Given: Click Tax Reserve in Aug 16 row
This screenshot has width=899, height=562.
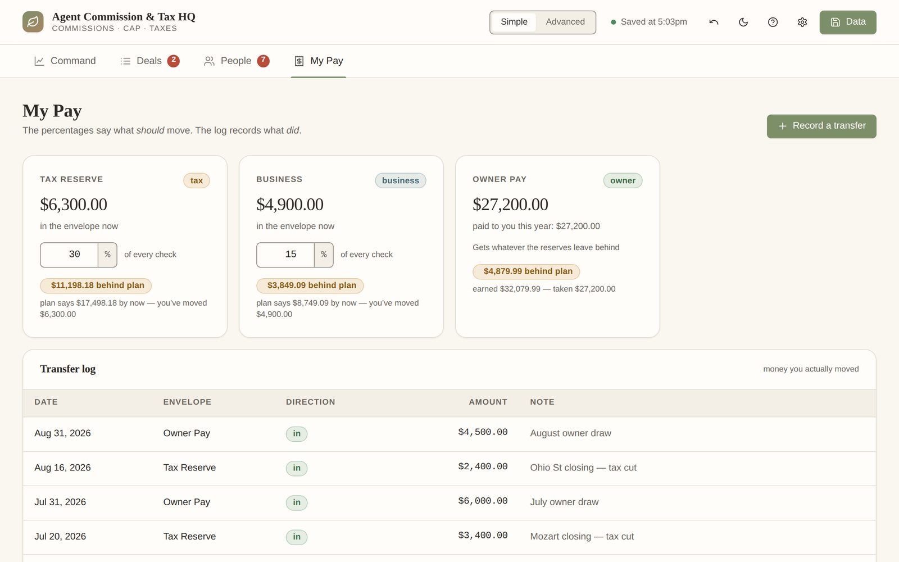Looking at the screenshot, I should tap(189, 468).
